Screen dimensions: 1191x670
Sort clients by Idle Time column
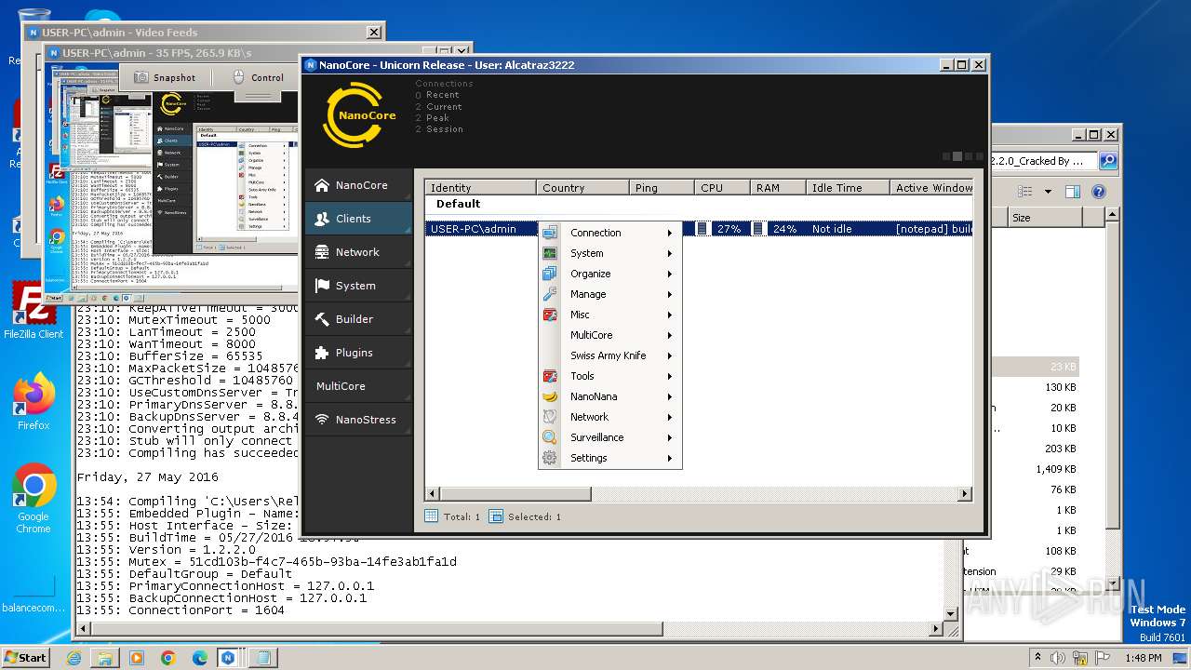(848, 188)
